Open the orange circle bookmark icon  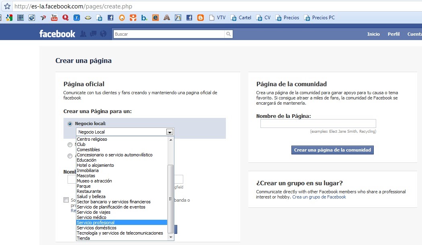point(122,18)
